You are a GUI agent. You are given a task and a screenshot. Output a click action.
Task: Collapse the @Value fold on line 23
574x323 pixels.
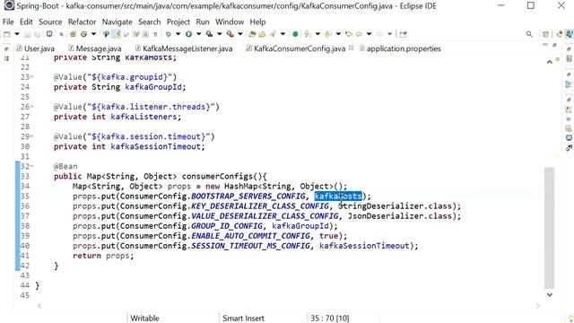[x=32, y=77]
